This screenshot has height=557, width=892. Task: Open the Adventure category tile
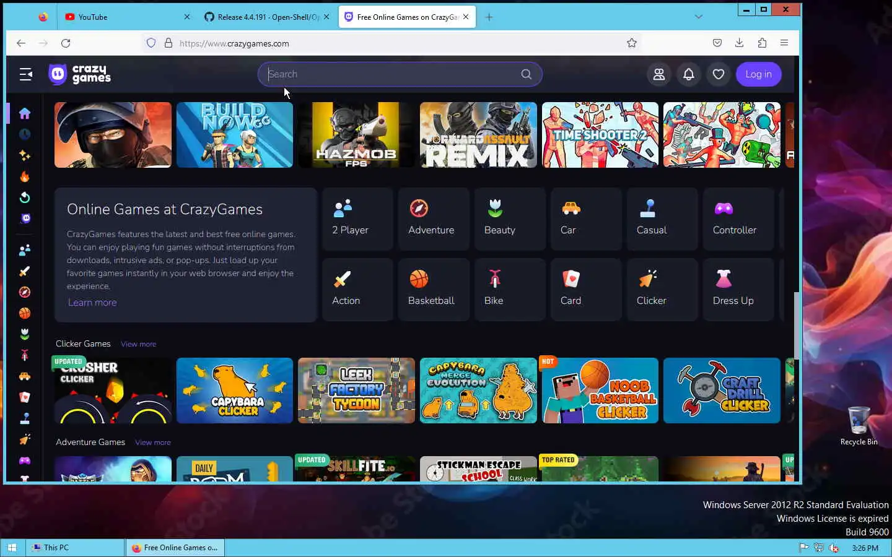[x=434, y=218]
